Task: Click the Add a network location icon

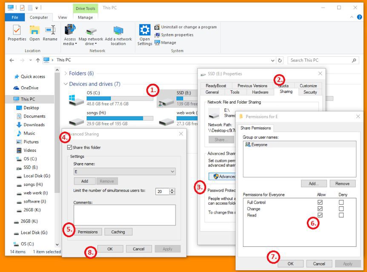Action: 118,31
